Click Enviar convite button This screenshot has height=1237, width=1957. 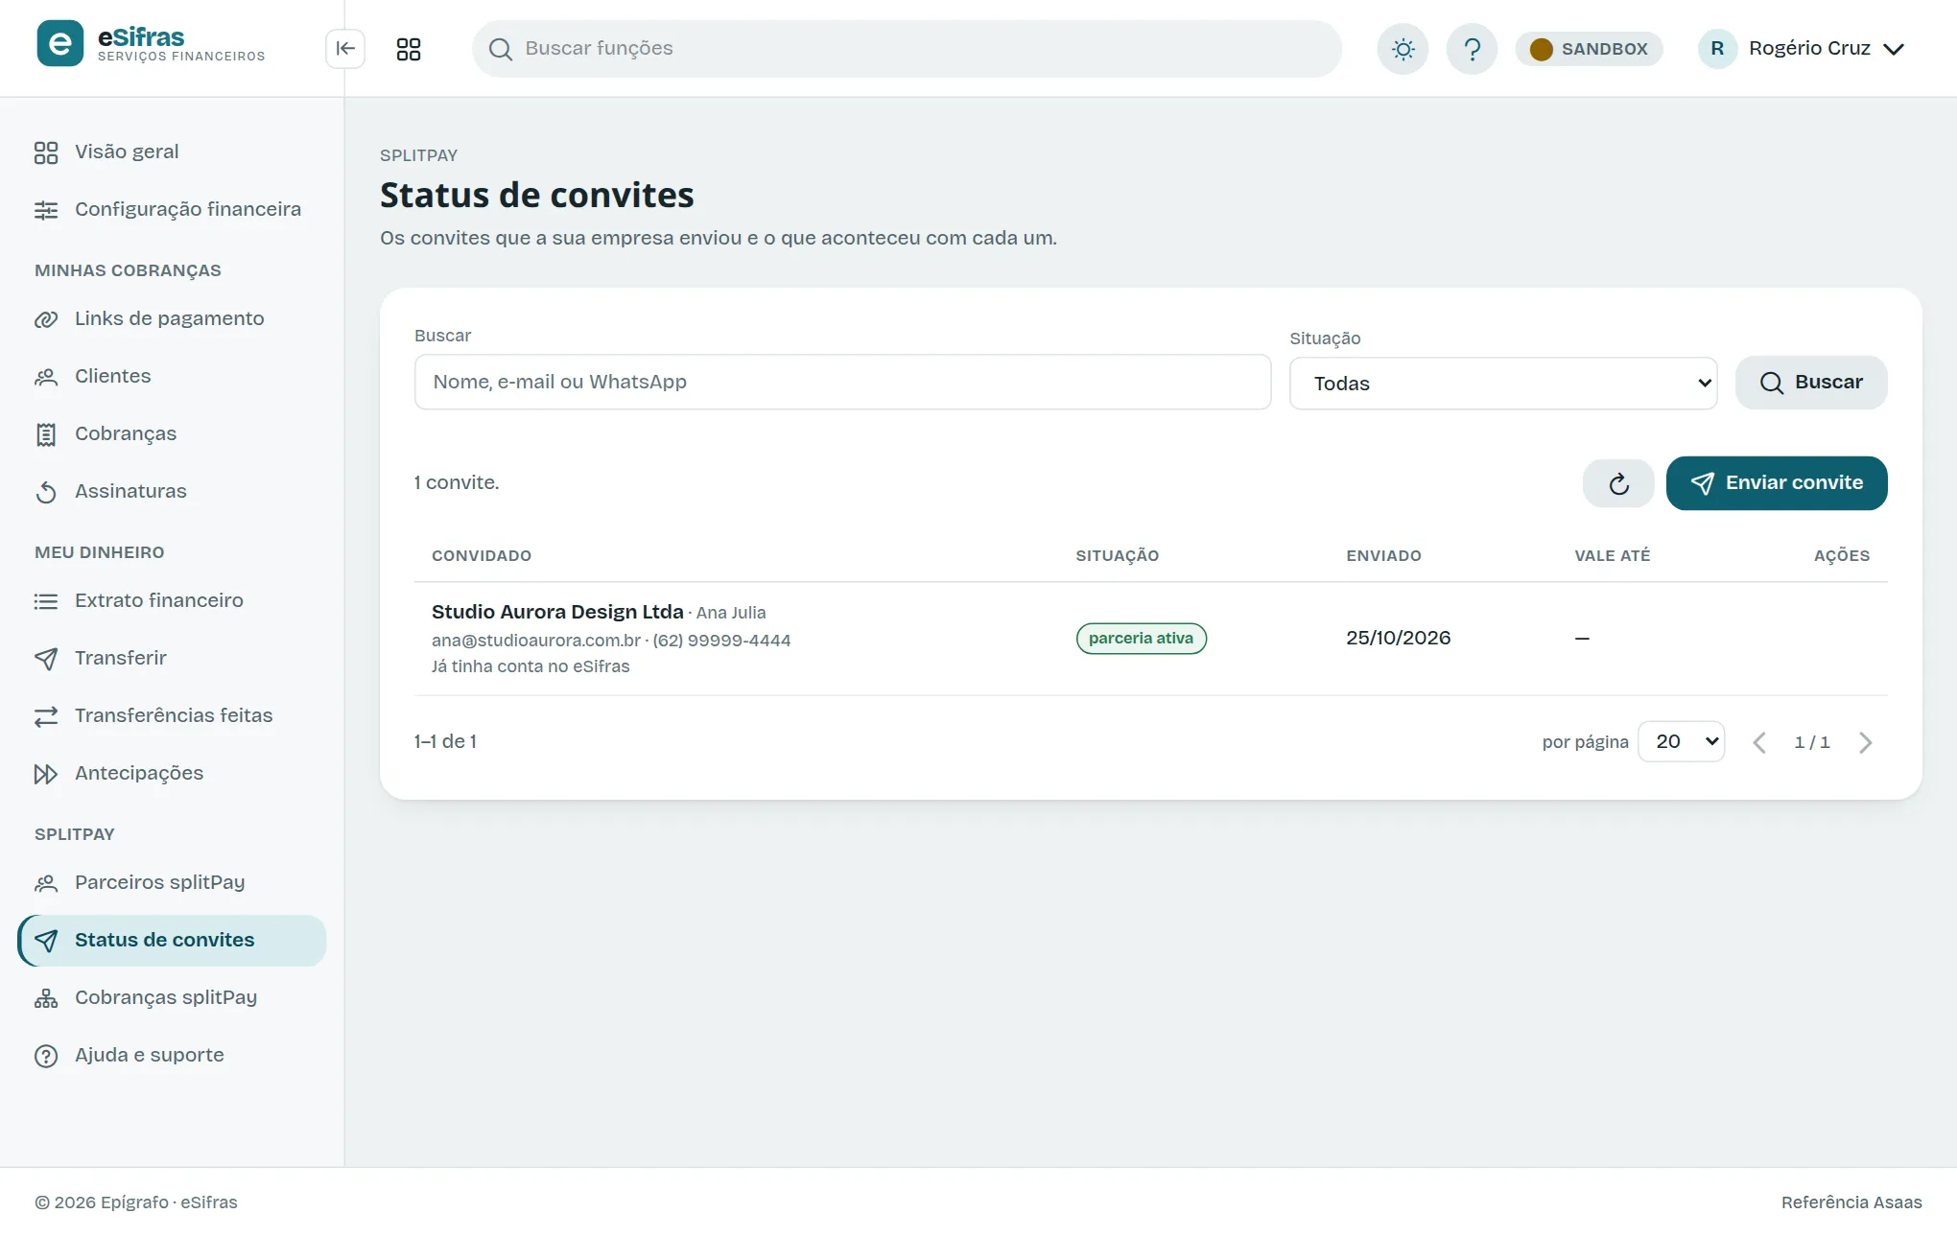1777,483
